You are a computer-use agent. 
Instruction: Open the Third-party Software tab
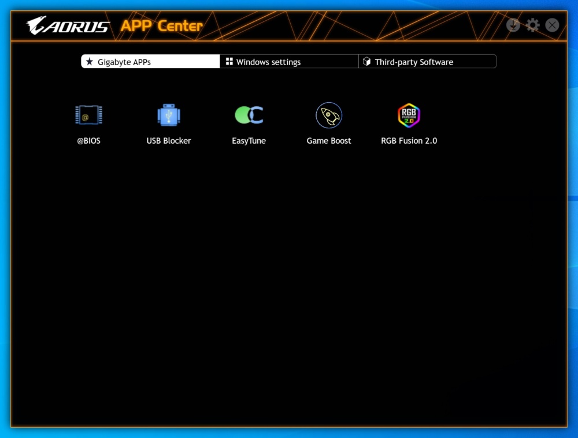428,62
